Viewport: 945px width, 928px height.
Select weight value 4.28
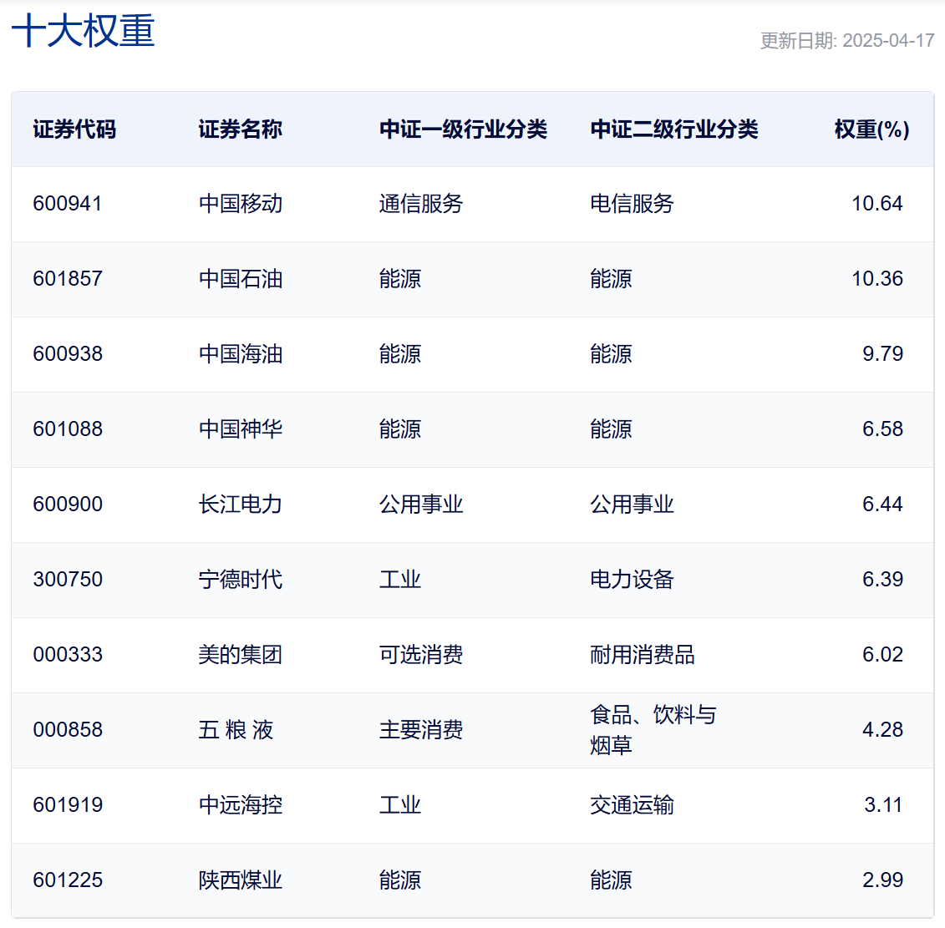[882, 730]
